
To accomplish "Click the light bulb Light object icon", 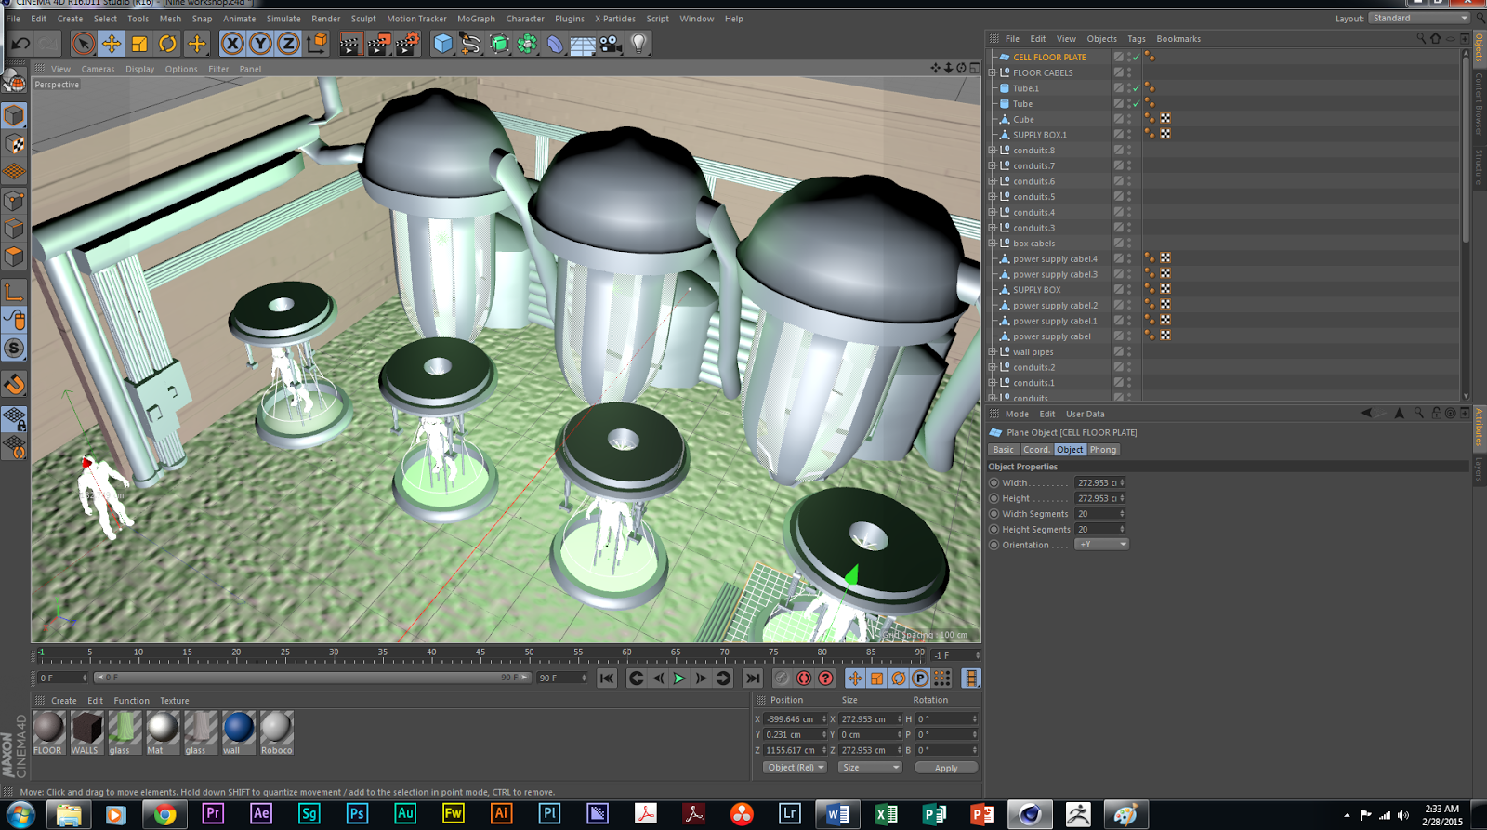I will (x=638, y=44).
